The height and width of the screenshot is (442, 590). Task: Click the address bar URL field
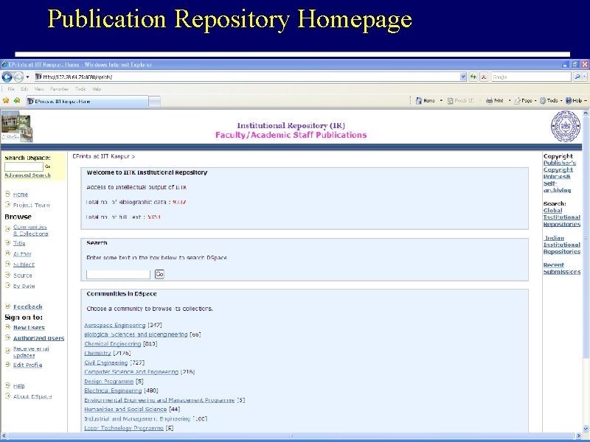(247, 77)
